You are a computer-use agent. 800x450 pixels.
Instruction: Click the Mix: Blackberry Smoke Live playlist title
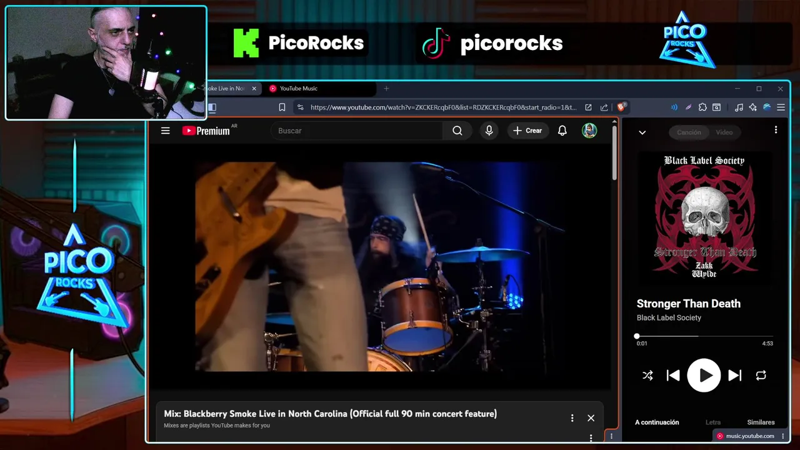coord(331,414)
